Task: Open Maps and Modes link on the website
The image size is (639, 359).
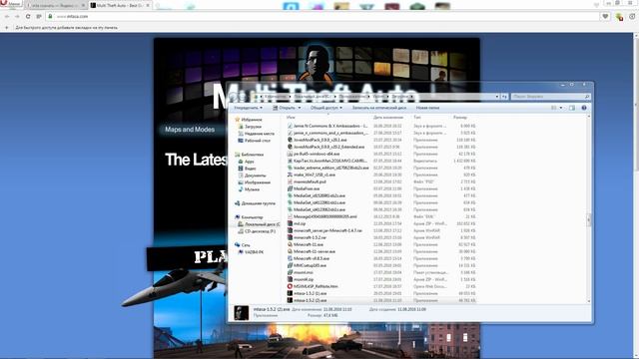Action: [x=190, y=130]
